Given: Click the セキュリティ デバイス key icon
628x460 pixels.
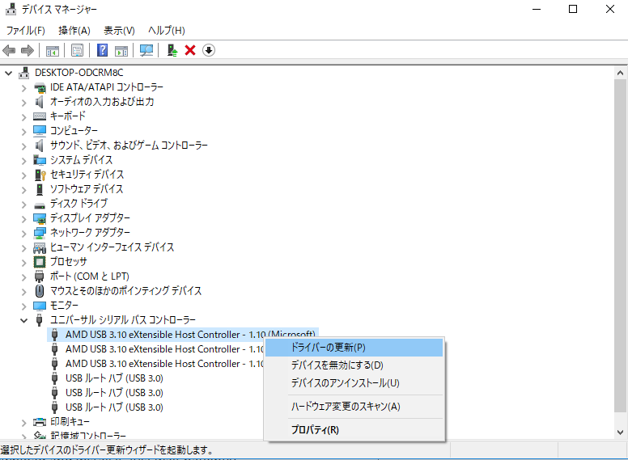Looking at the screenshot, I should 40,175.
